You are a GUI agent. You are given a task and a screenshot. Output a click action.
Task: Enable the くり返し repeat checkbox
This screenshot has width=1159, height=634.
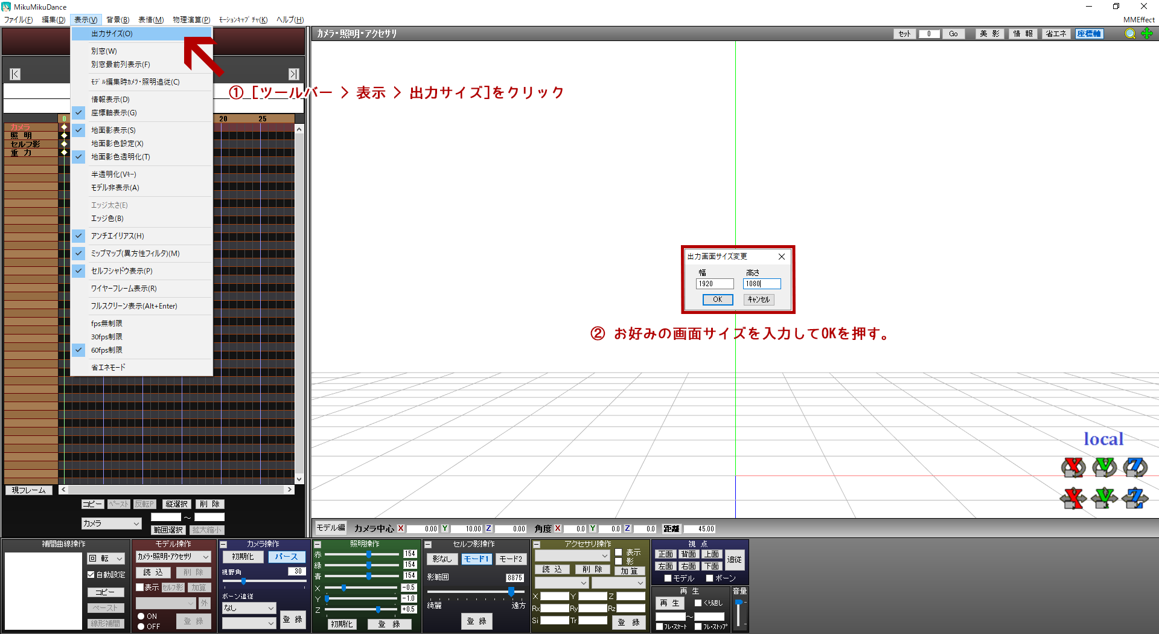[698, 603]
